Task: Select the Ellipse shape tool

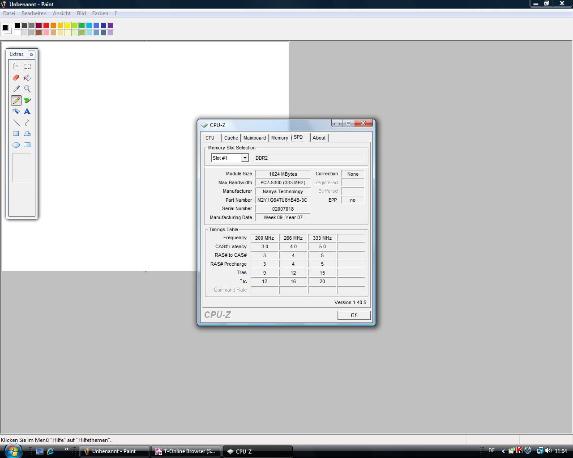Action: 16,145
